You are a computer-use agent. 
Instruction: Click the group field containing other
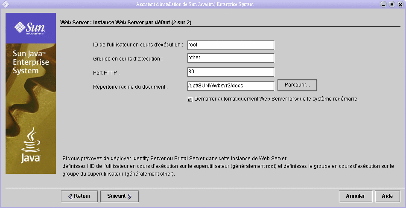(231, 58)
